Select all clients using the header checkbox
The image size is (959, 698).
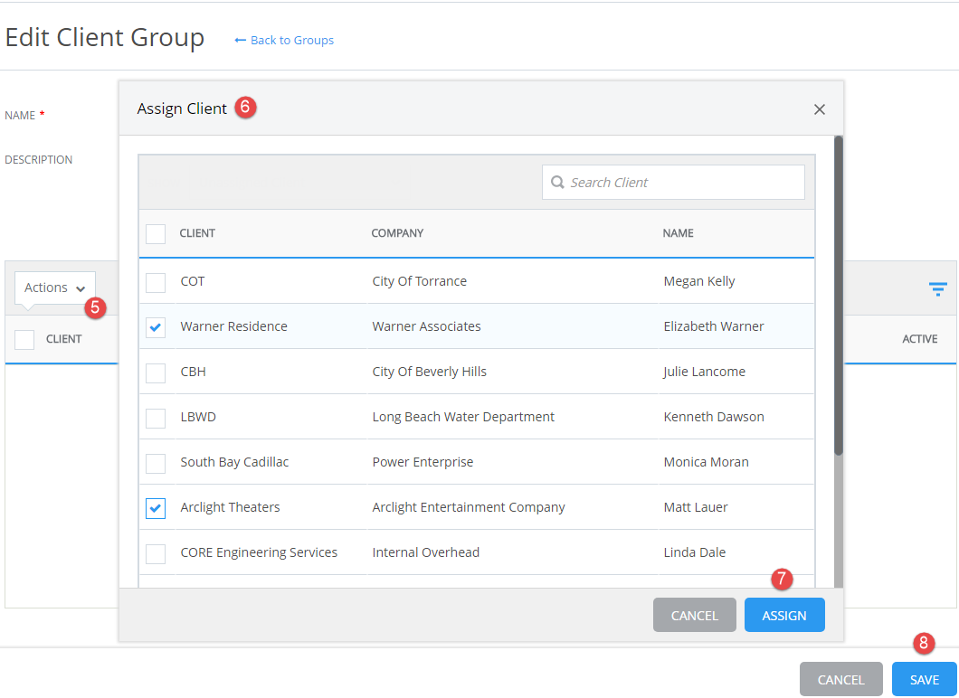tap(155, 233)
